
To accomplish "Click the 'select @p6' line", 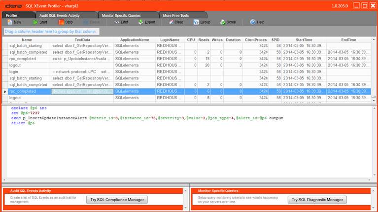I will point(23,123).
